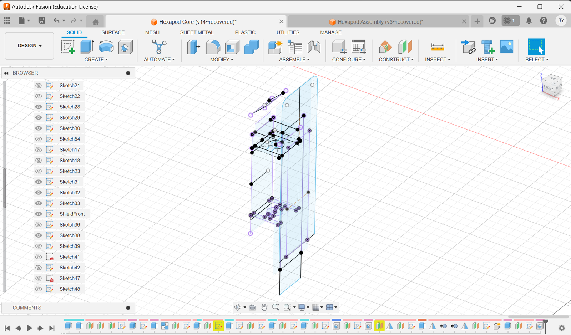The width and height of the screenshot is (571, 335).
Task: Select the Measure tool under Inspect
Action: click(x=437, y=47)
